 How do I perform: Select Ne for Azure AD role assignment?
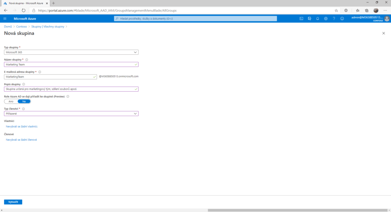coord(24,101)
